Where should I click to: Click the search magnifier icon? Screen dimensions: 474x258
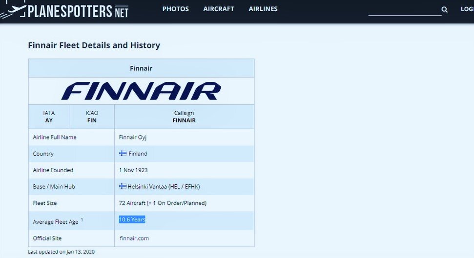click(444, 9)
